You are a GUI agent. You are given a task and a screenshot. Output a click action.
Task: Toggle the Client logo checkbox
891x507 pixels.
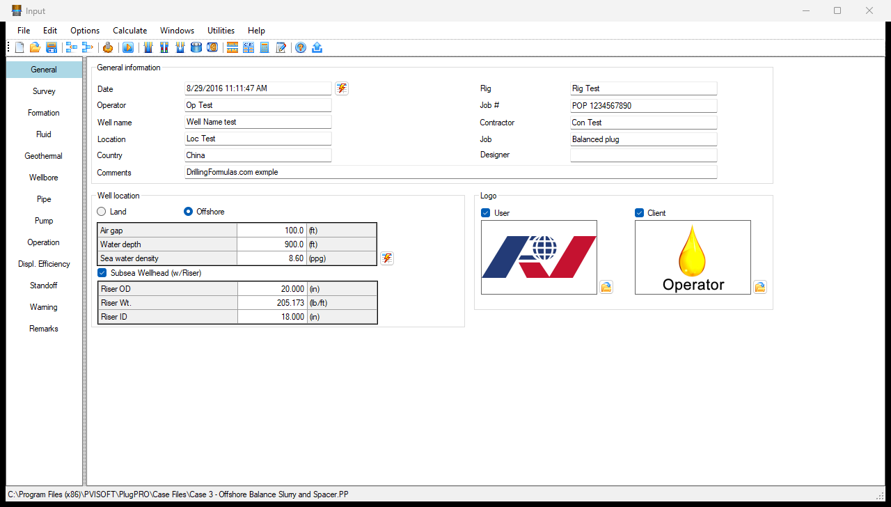pyautogui.click(x=640, y=213)
